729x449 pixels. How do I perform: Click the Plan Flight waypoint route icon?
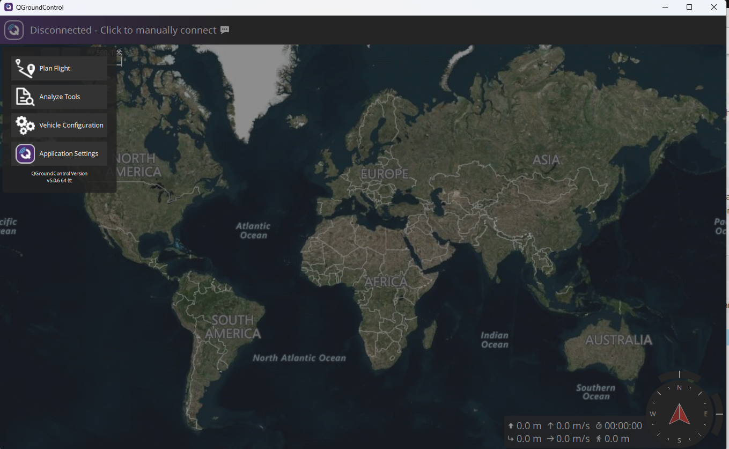[25, 69]
